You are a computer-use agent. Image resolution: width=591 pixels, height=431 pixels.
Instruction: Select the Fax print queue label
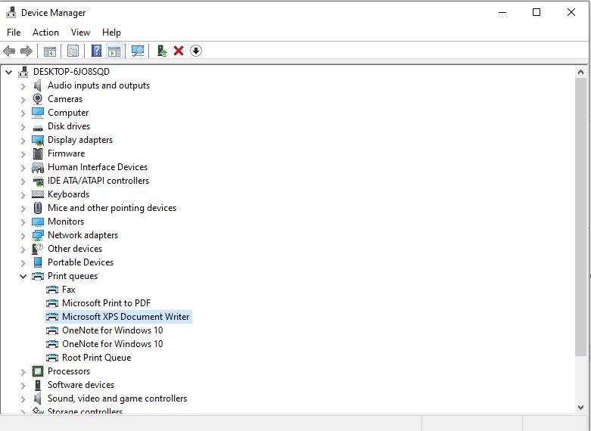coord(69,290)
